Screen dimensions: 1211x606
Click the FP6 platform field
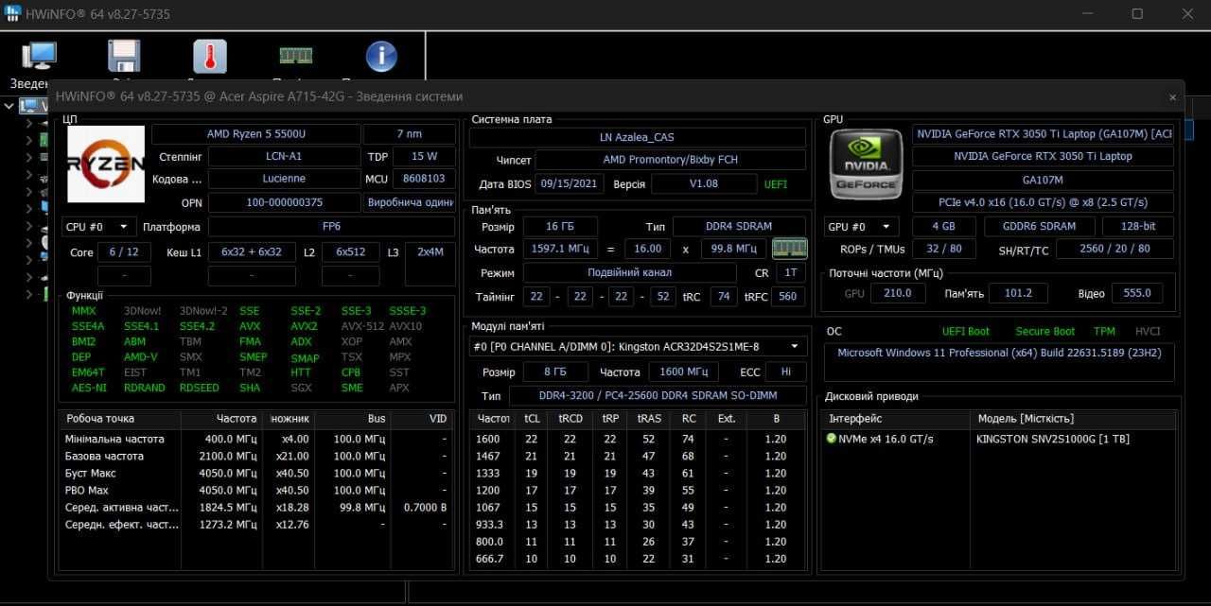(x=331, y=227)
